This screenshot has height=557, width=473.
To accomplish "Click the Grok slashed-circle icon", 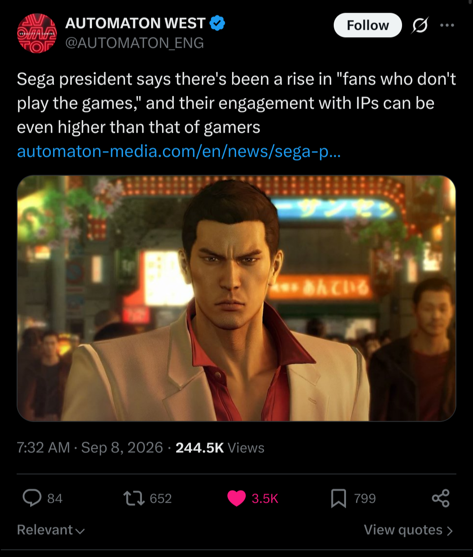I will [x=420, y=25].
